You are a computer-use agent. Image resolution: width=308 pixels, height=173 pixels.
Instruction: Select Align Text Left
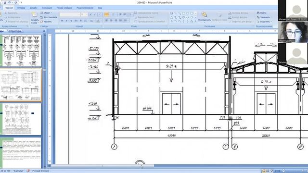click(x=106, y=21)
